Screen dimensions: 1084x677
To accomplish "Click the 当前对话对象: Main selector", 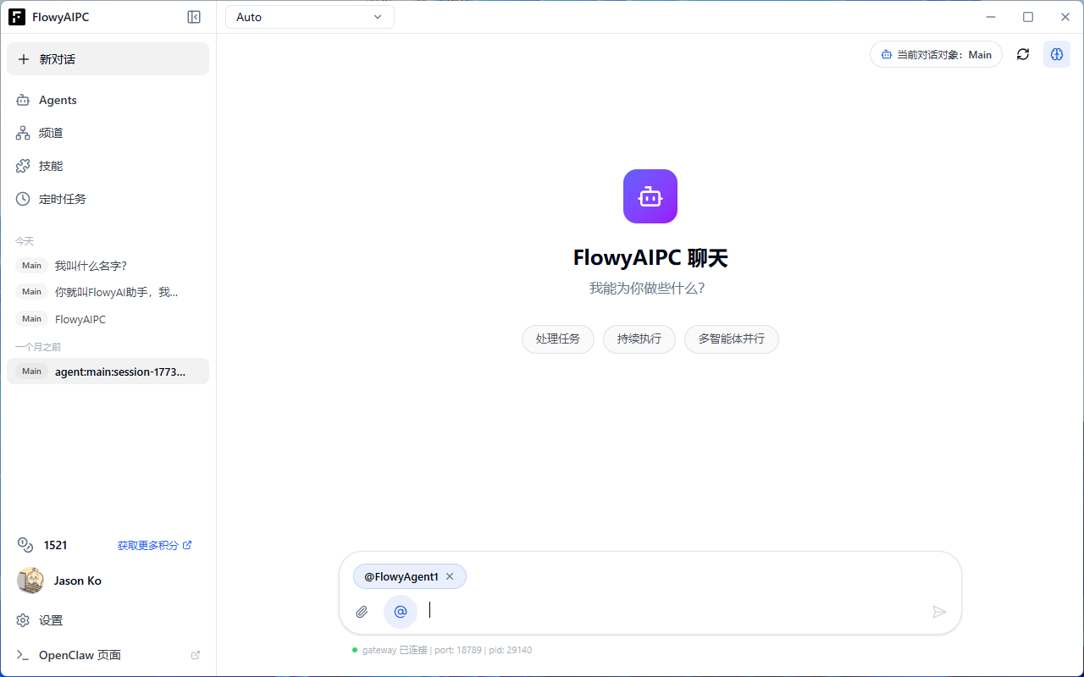I will [936, 54].
